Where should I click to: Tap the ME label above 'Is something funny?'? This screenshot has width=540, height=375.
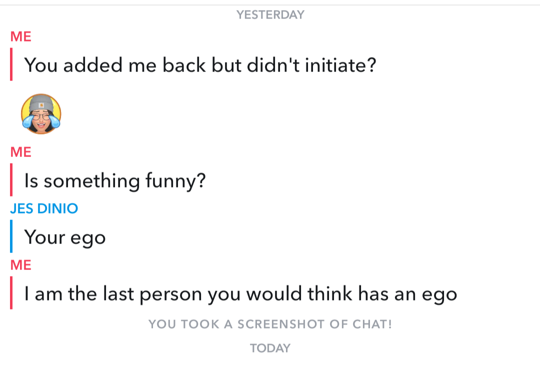[20, 152]
